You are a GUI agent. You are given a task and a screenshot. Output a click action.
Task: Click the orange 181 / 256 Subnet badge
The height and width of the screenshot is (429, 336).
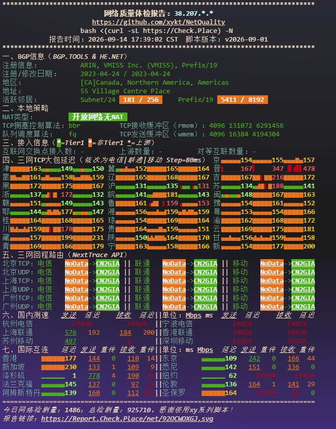[141, 99]
